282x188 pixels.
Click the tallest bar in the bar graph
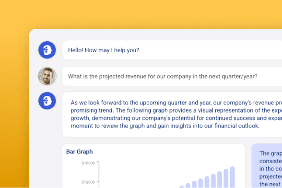pyautogui.click(x=232, y=177)
